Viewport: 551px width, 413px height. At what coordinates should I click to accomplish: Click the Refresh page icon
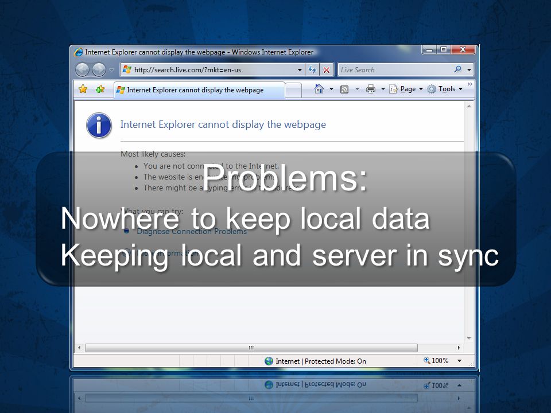(312, 70)
